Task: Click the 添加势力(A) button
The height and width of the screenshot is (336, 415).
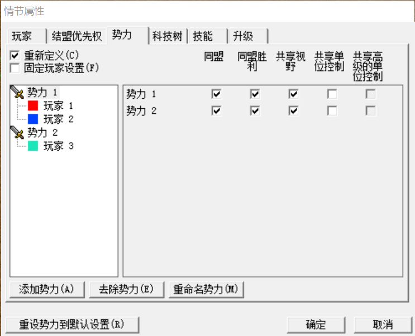Action: pos(47,290)
